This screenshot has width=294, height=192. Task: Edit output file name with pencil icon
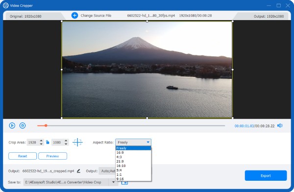coord(78,171)
